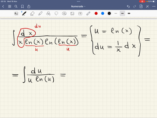Add a new page
This screenshot has width=157, height=118.
pos(141,7)
